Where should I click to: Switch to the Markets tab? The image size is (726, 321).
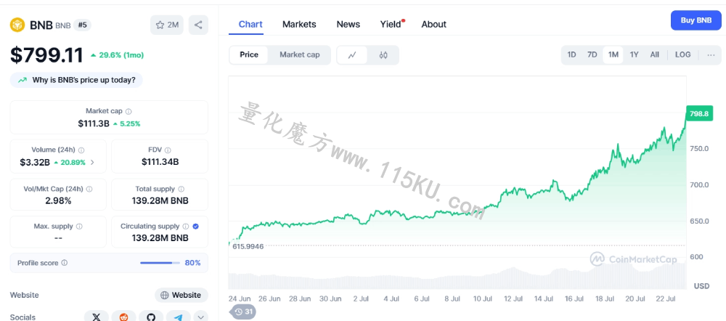click(x=299, y=25)
